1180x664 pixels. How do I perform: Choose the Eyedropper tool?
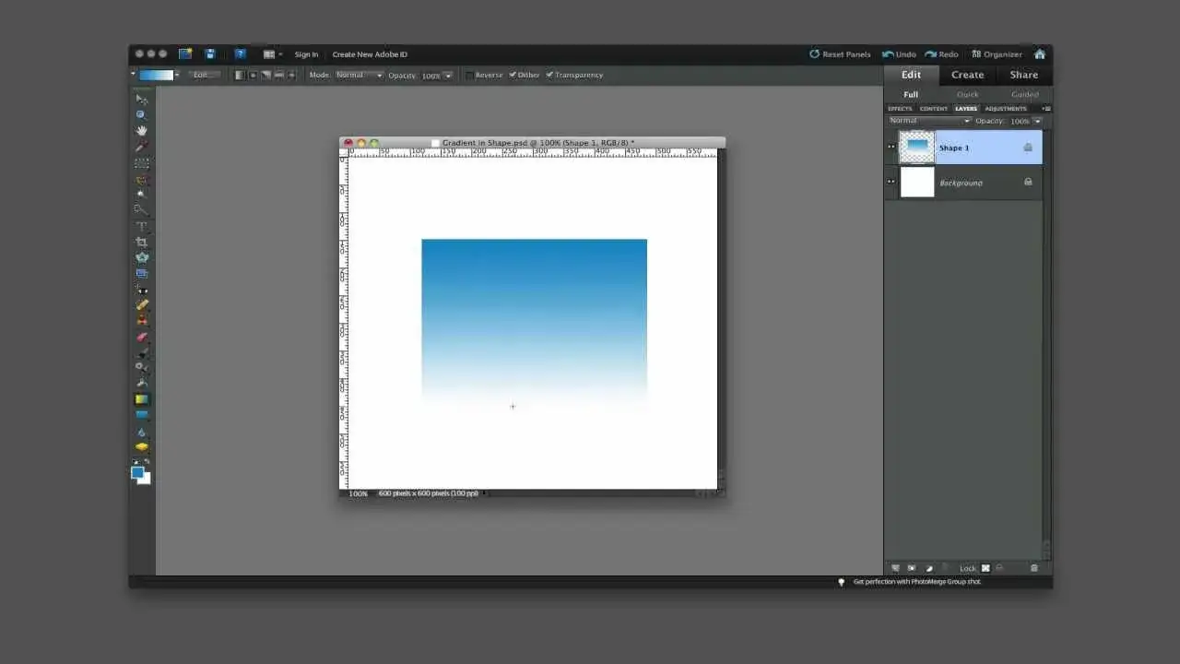click(x=140, y=146)
